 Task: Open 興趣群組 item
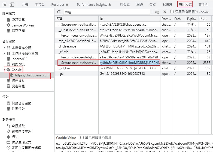click(16, 86)
